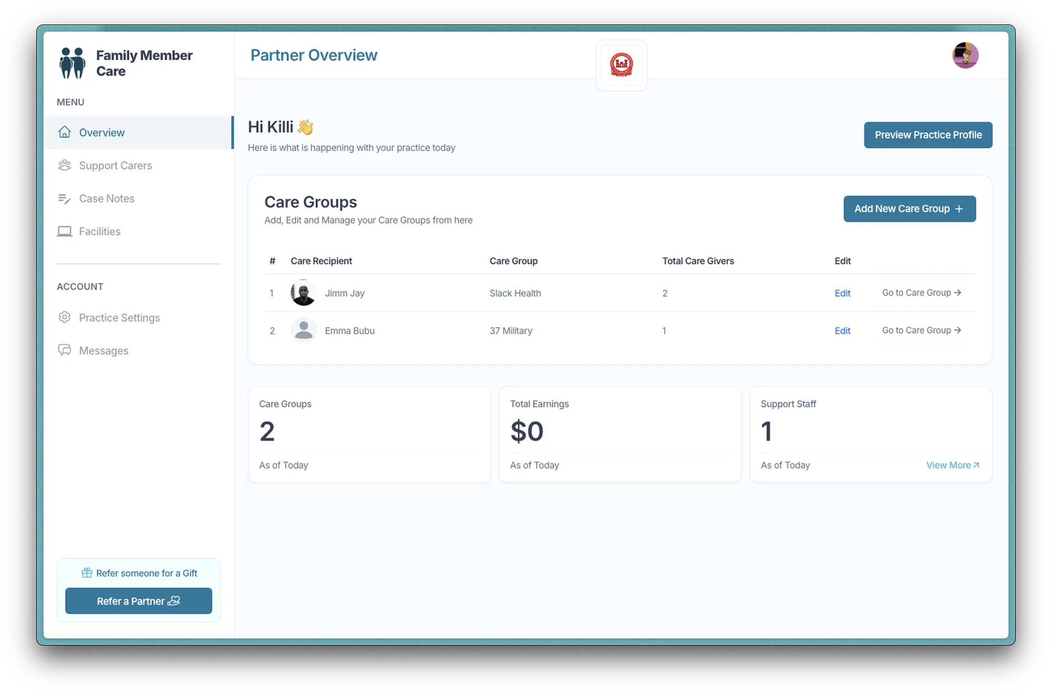Go to Care Group for Slack Health
This screenshot has width=1052, height=694.
coord(922,292)
